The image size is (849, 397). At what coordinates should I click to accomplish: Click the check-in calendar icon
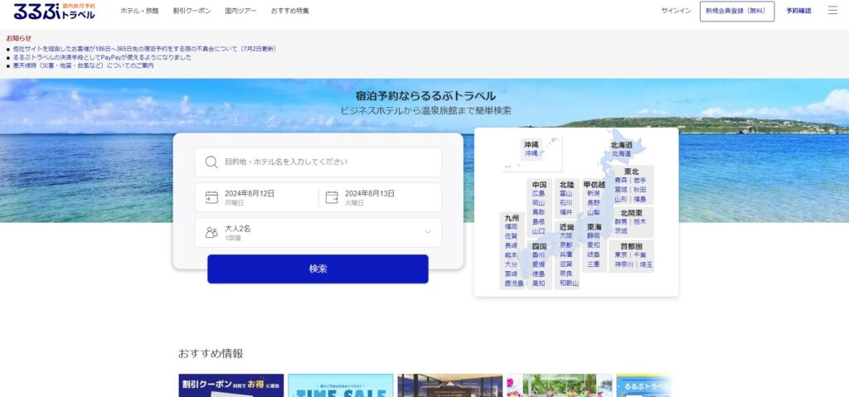click(211, 197)
